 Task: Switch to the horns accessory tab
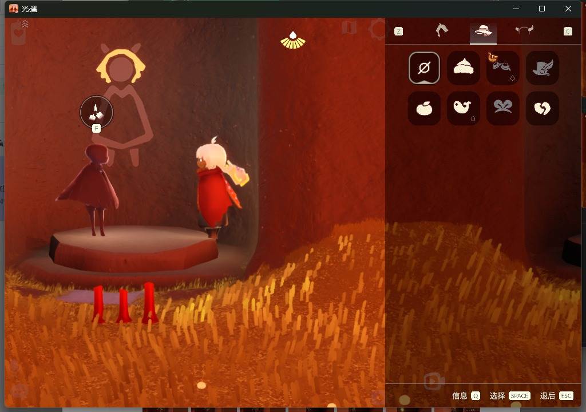524,30
